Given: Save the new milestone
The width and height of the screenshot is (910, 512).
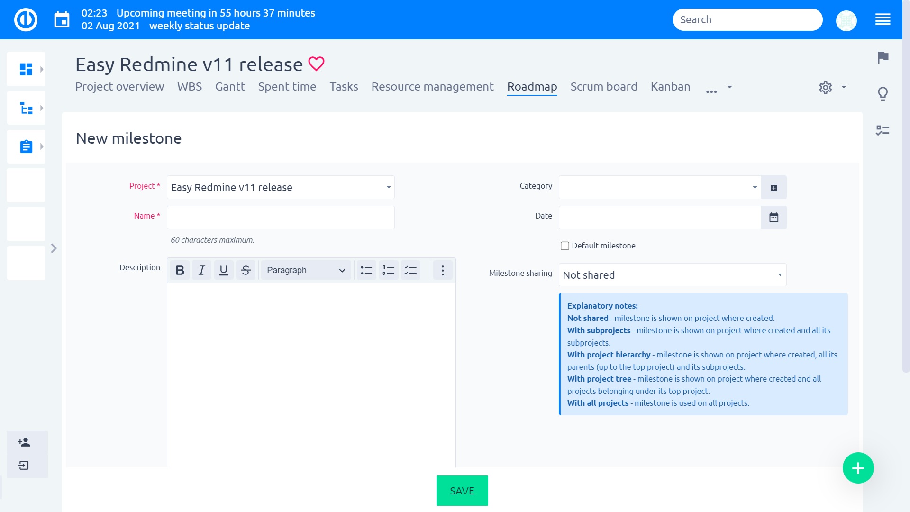Looking at the screenshot, I should pos(462,490).
